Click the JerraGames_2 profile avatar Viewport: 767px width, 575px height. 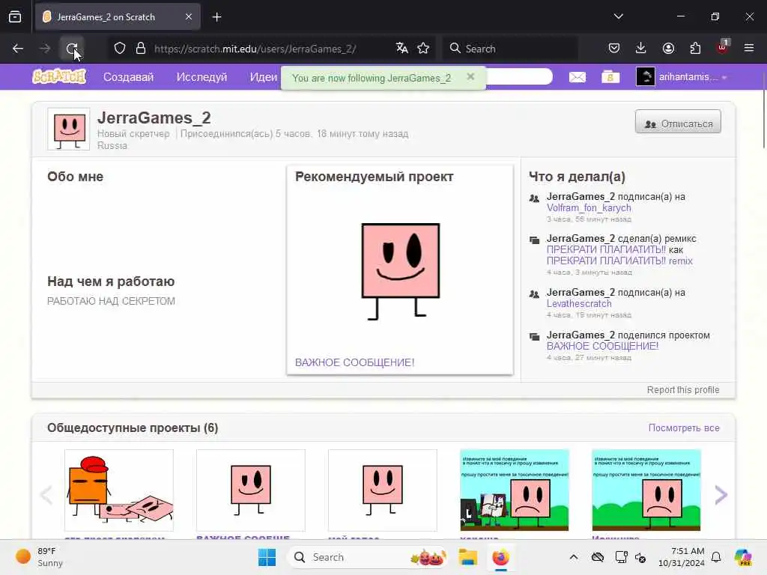[x=69, y=129]
